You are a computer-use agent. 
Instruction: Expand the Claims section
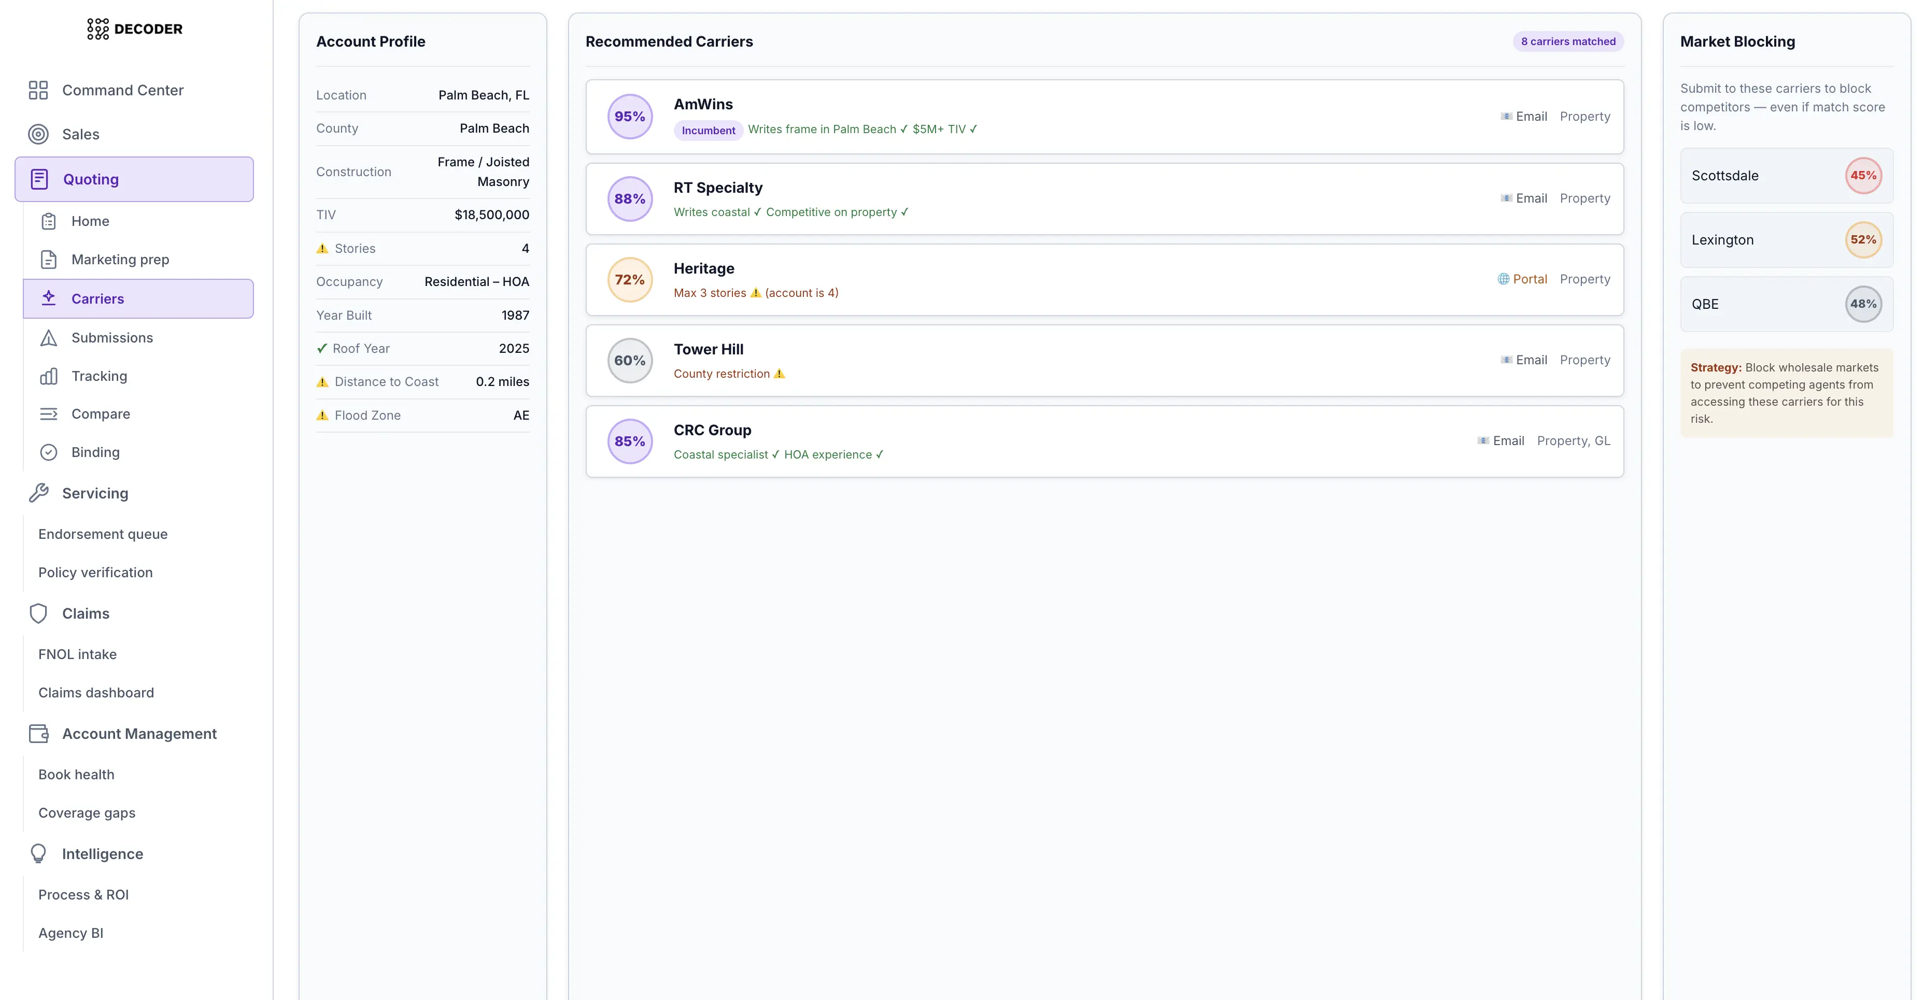click(x=85, y=614)
